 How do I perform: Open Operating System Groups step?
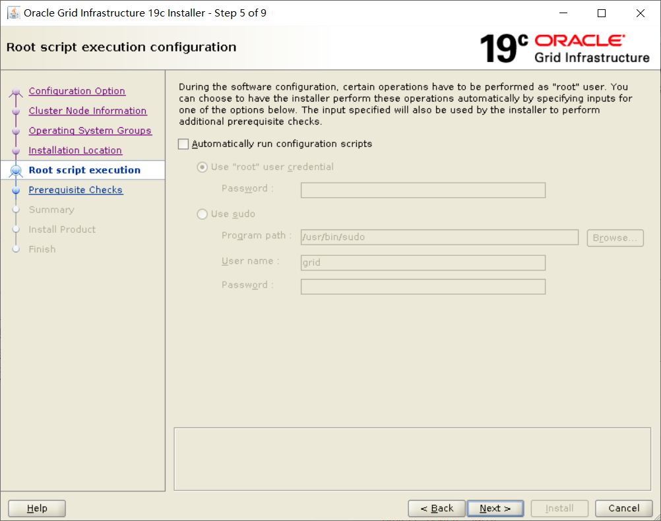pos(90,131)
